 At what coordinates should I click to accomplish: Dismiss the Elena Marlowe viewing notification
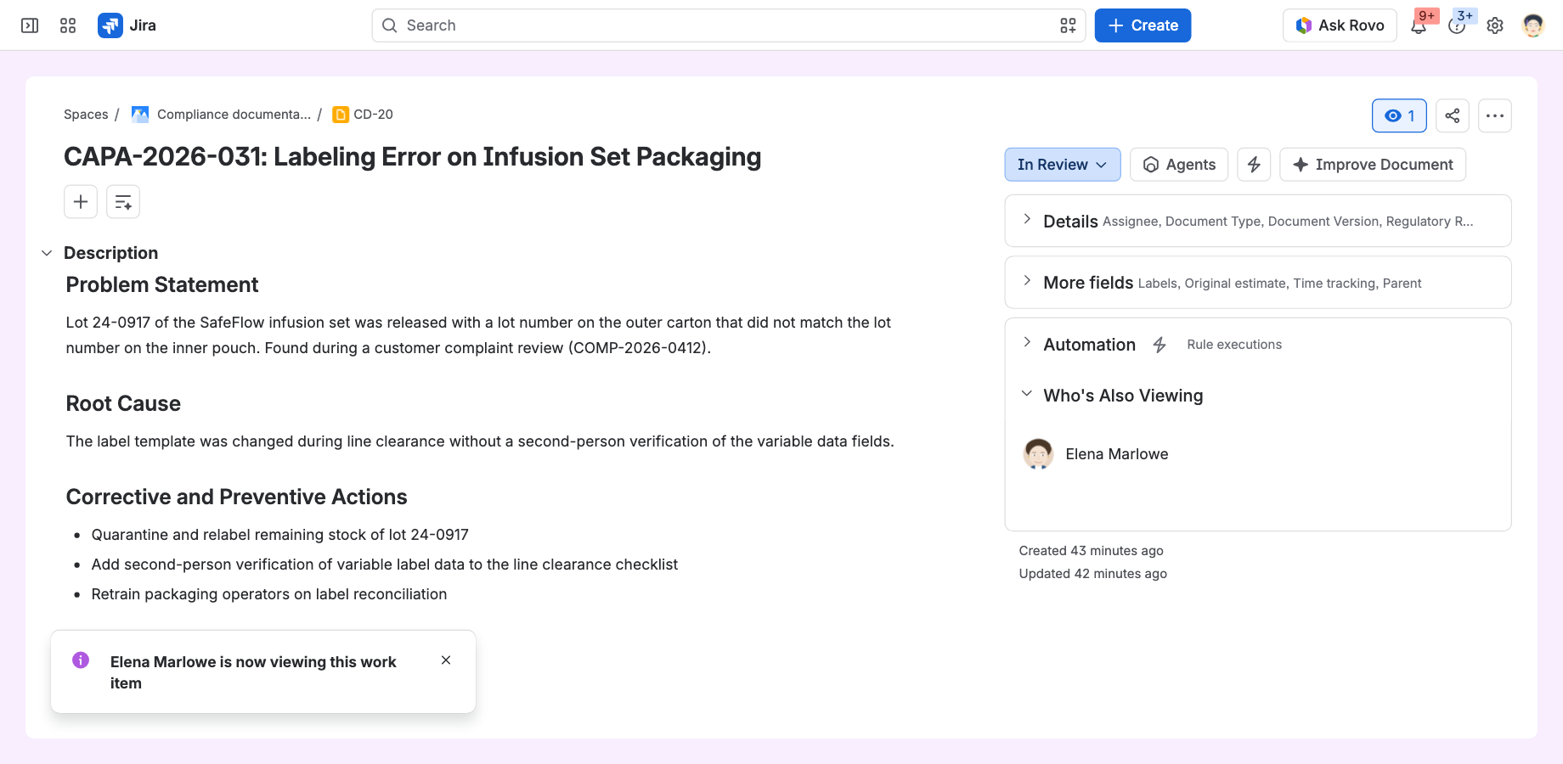(x=446, y=660)
